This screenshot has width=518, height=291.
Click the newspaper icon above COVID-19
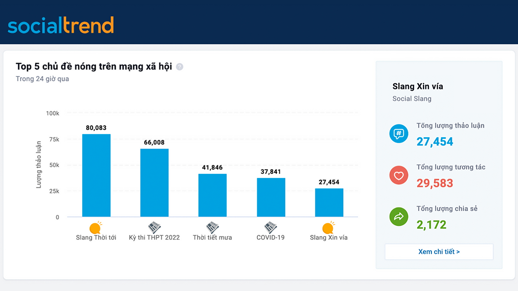[270, 227]
